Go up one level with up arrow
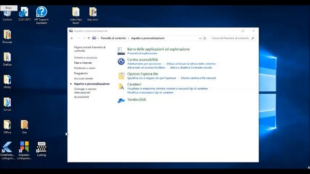This screenshot has height=174, width=310. [89, 38]
